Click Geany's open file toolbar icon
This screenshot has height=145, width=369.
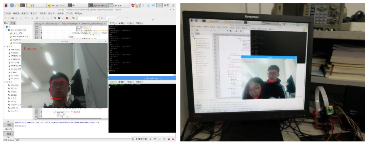[12, 18]
